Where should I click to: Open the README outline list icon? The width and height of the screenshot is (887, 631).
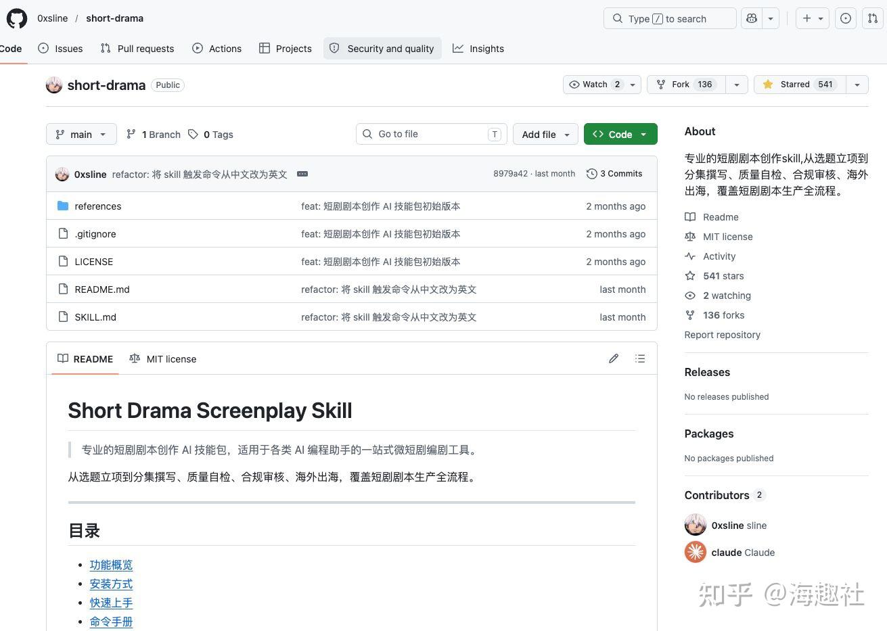tap(640, 358)
